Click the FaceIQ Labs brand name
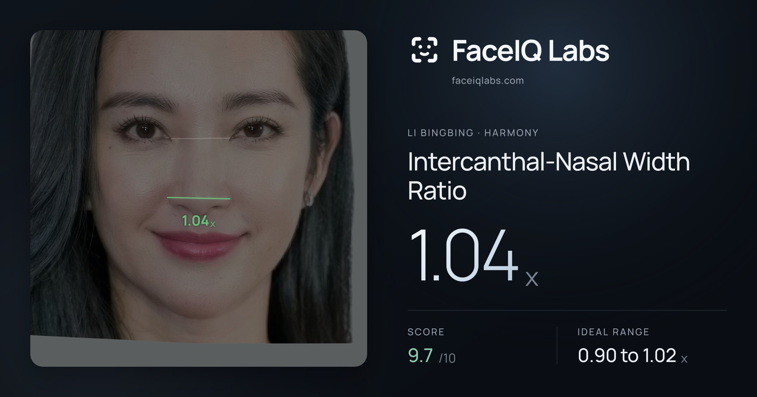This screenshot has width=757, height=397. (x=531, y=50)
